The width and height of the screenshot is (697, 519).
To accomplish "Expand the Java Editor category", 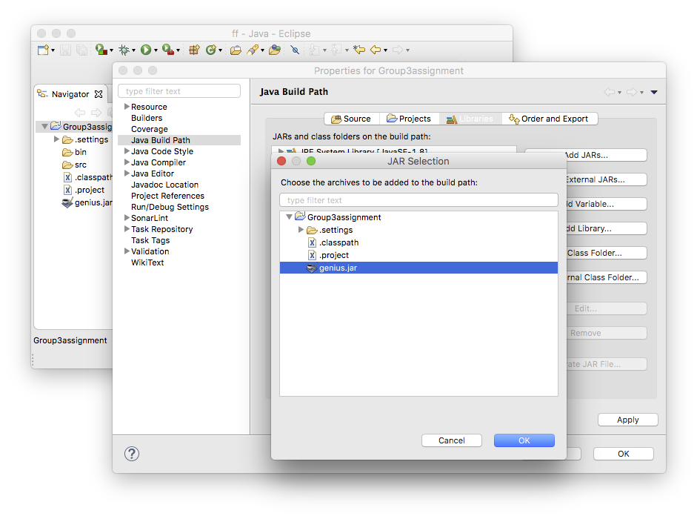I will tap(127, 173).
